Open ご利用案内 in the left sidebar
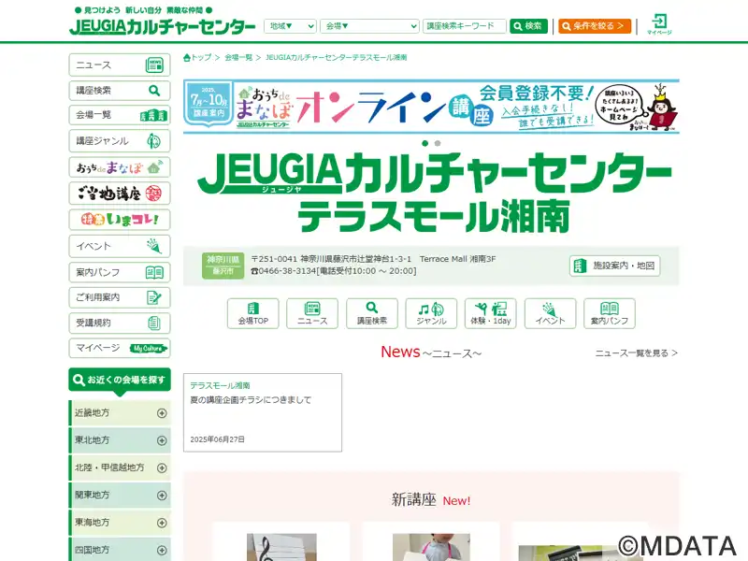This screenshot has width=748, height=561. pos(120,297)
